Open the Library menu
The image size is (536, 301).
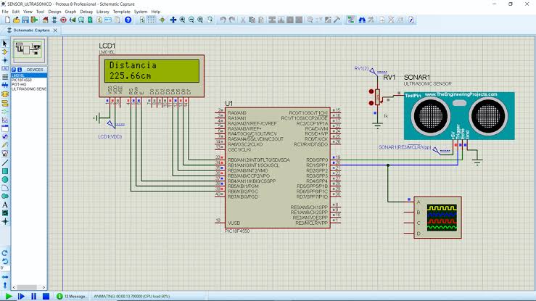click(102, 12)
